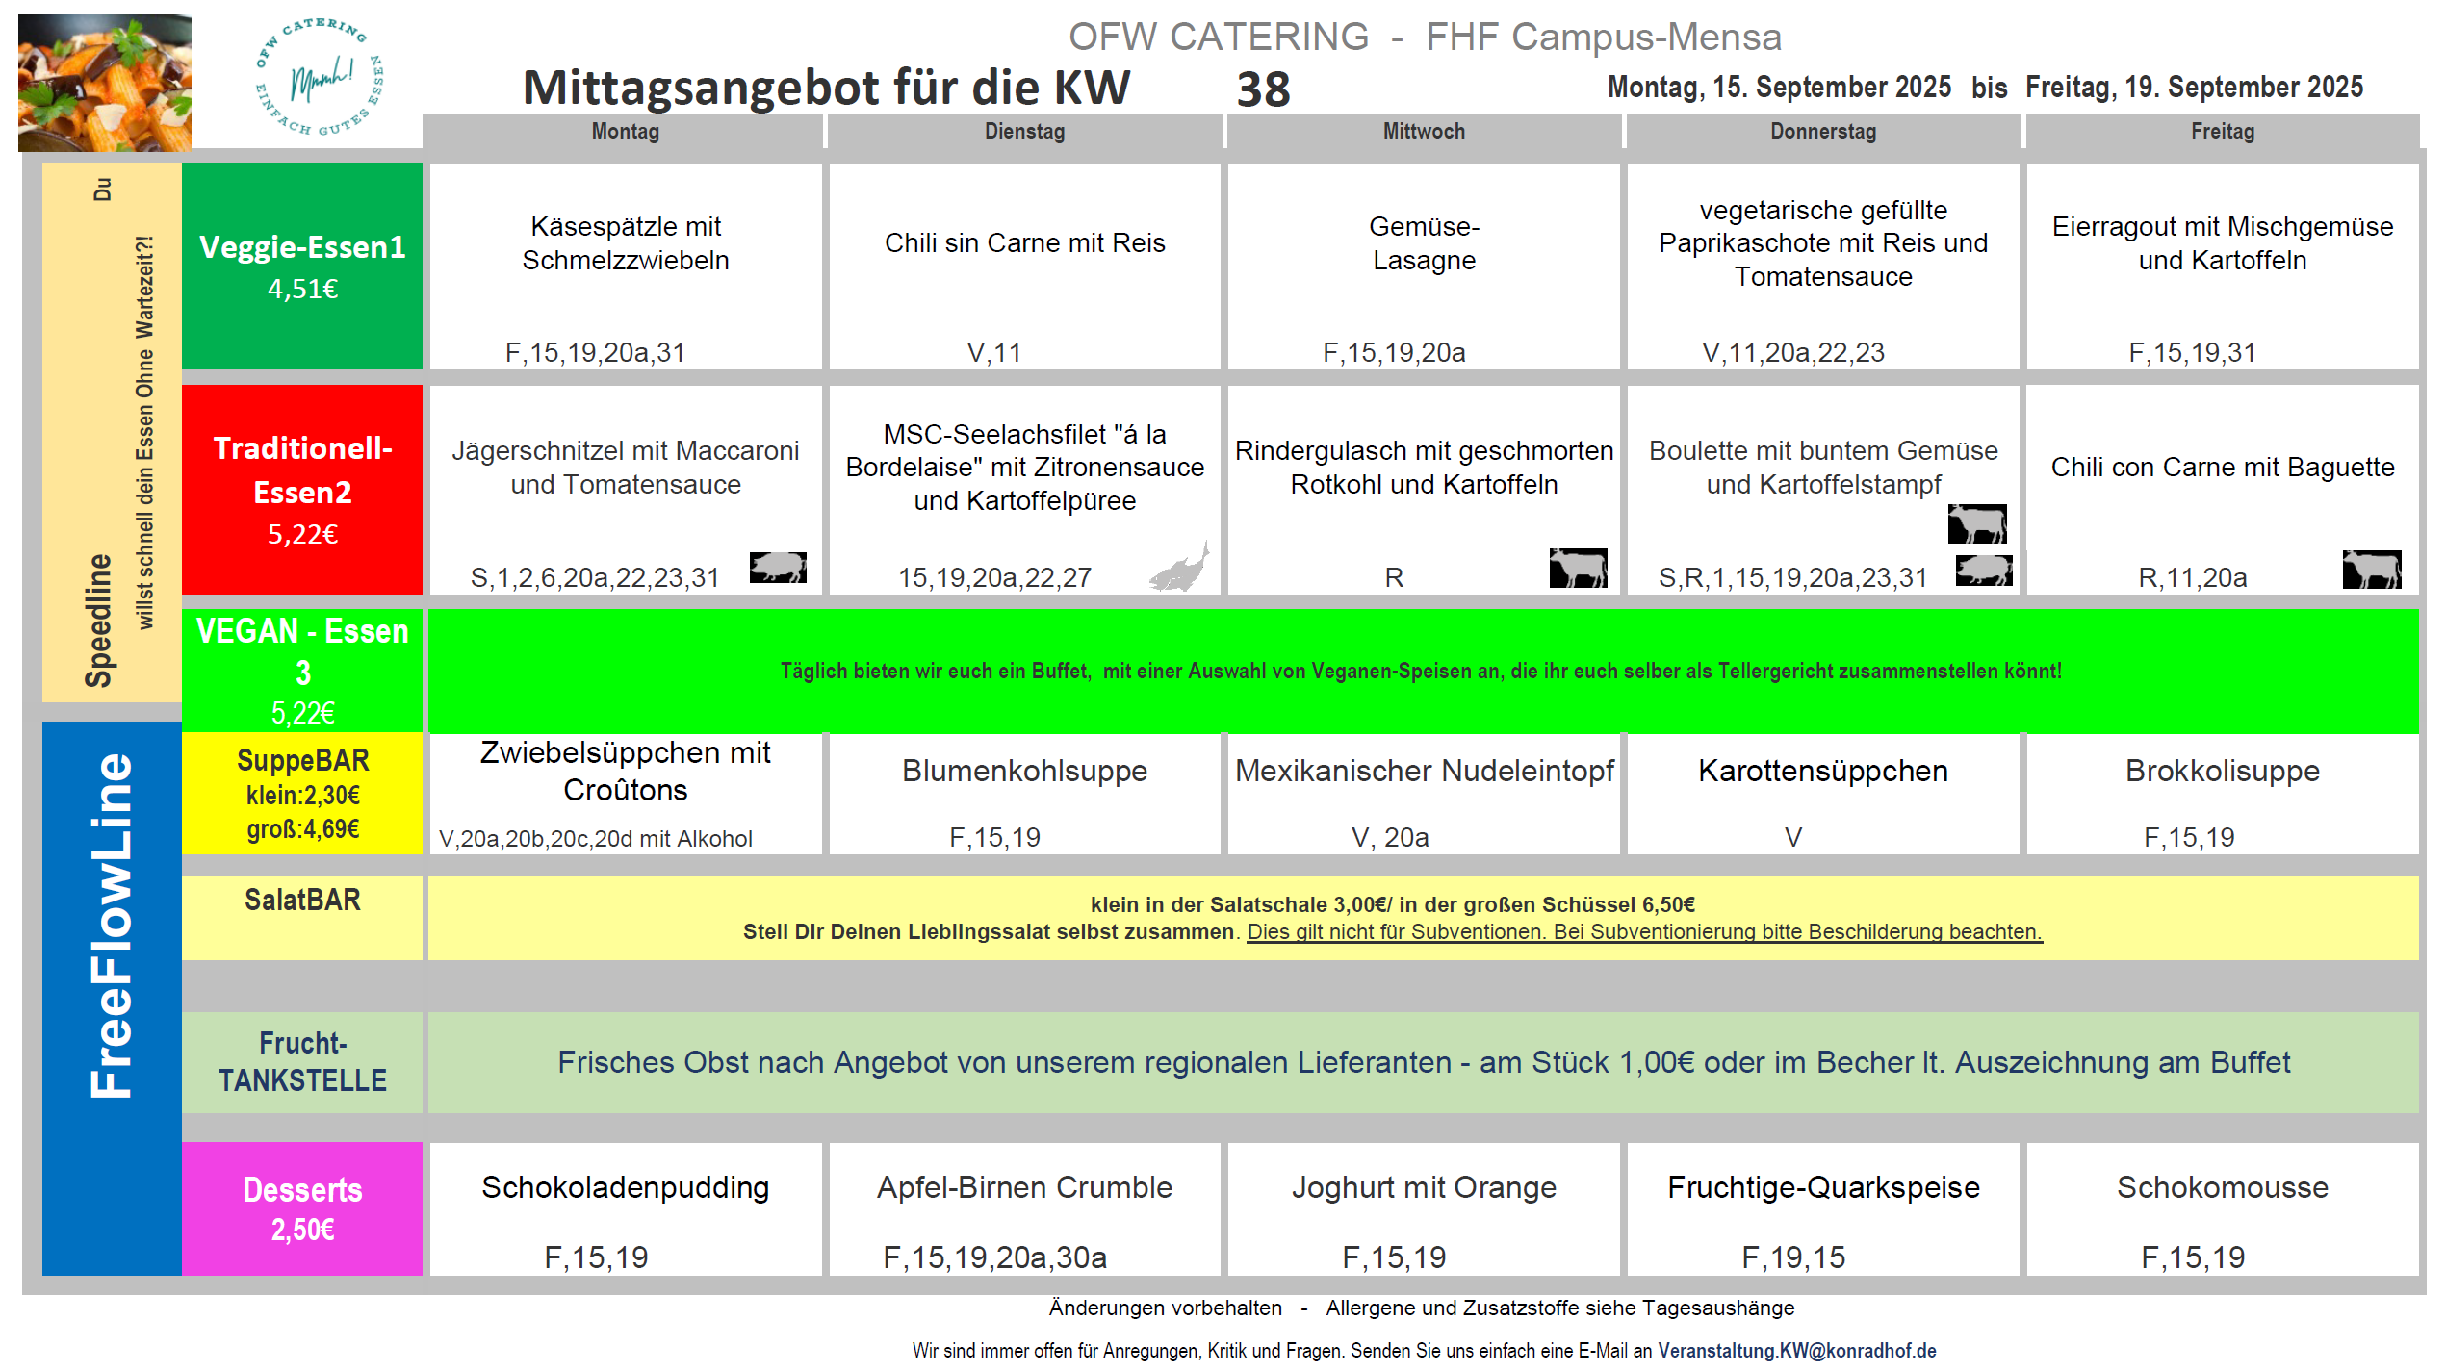Viewport: 2446px width, 1371px height.
Task: Select the Montag column header
Action: 625,132
